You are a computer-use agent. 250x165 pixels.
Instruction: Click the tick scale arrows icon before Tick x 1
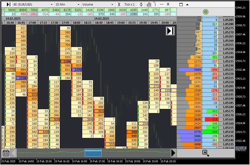pyautogui.click(x=119, y=4)
